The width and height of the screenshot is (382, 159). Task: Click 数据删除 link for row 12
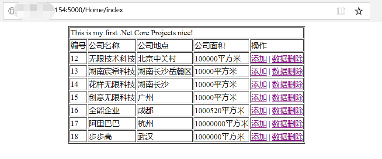pyautogui.click(x=288, y=59)
